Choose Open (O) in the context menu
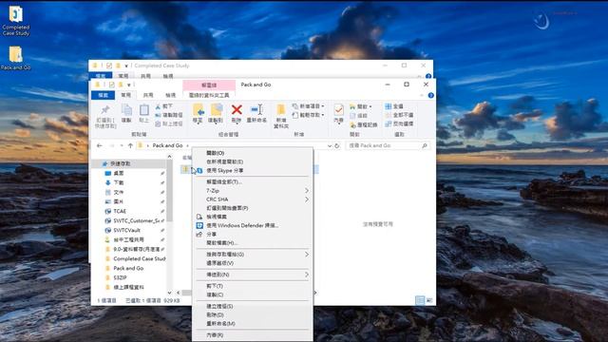This screenshot has width=608, height=342. [253, 153]
